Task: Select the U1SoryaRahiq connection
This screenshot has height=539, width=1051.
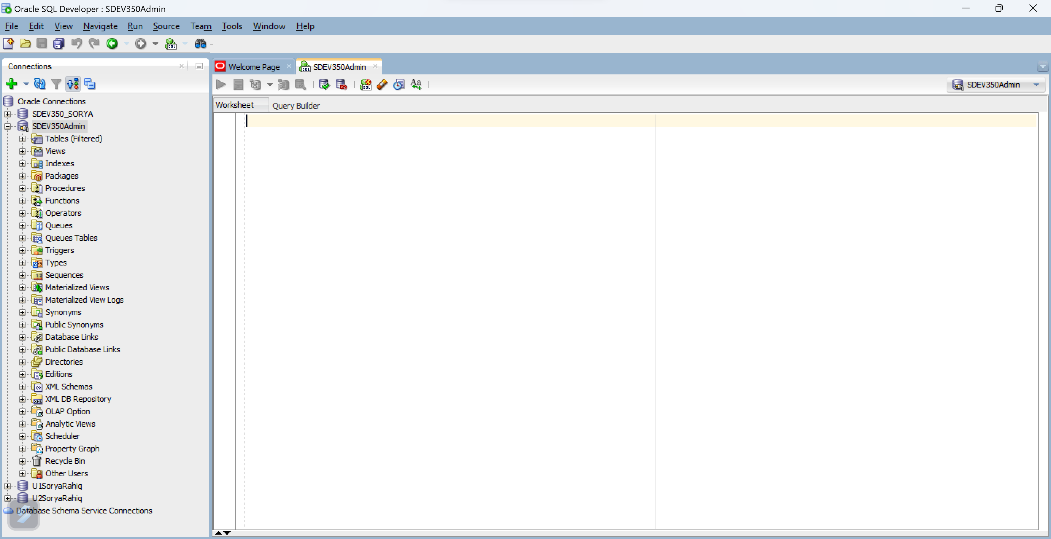Action: point(57,486)
